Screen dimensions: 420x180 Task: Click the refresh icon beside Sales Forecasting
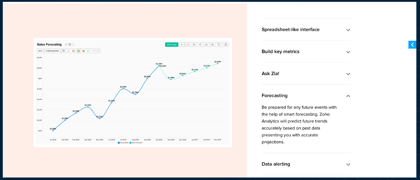point(66,45)
